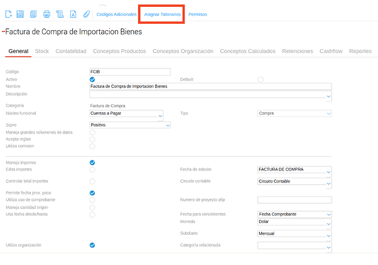
Task: Expand the Signo dropdown showing Positivo
Action: (131, 125)
